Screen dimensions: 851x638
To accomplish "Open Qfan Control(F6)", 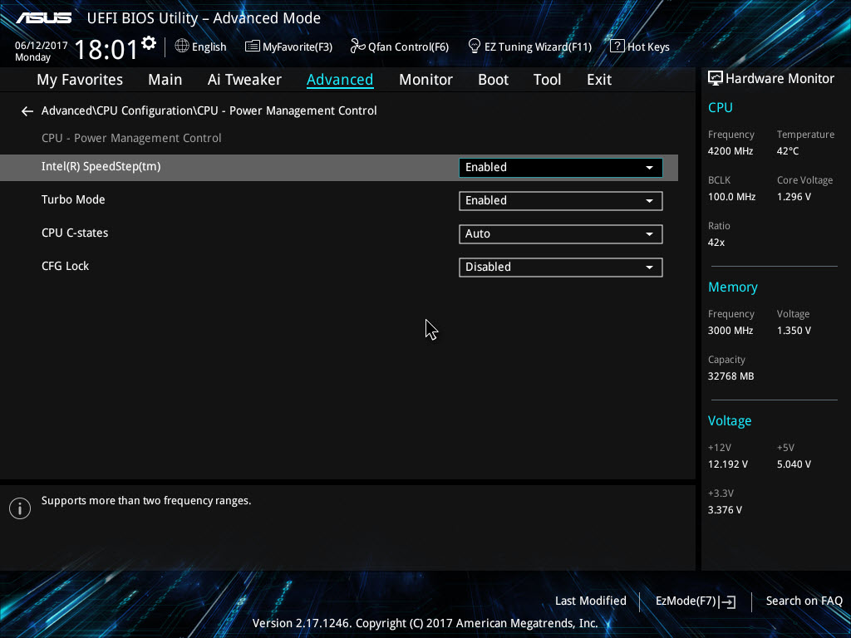I will (400, 47).
